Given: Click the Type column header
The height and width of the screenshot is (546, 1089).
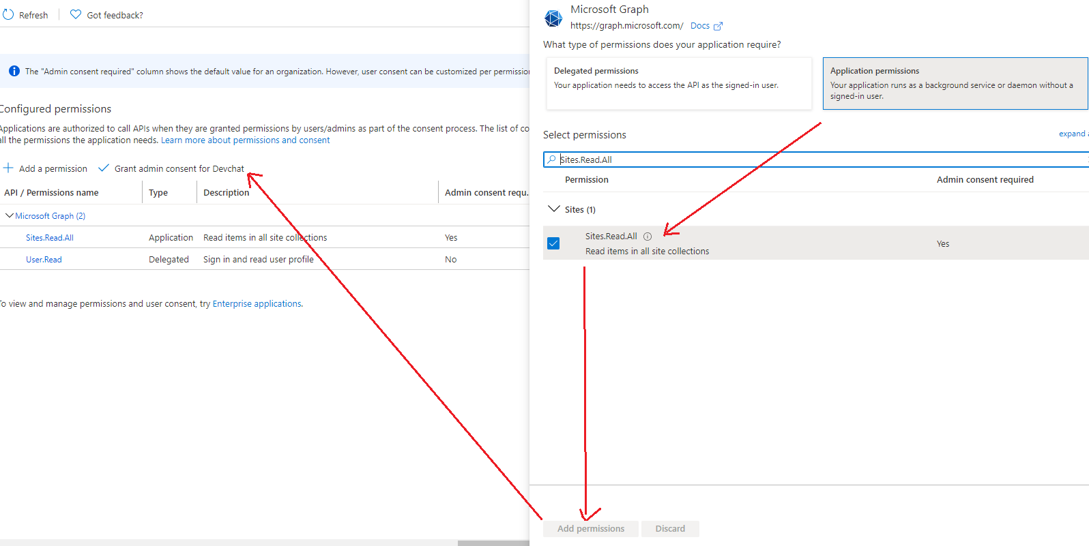Looking at the screenshot, I should [158, 193].
